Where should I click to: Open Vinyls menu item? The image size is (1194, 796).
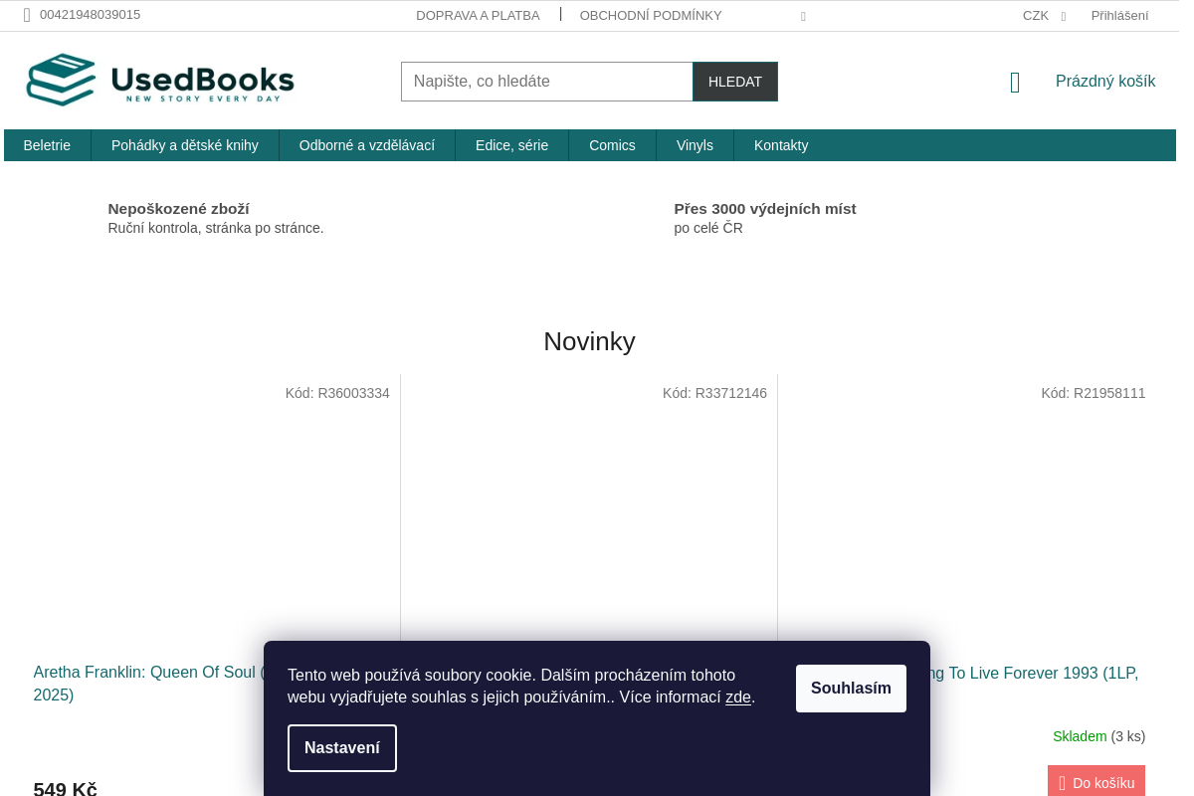coord(695,145)
